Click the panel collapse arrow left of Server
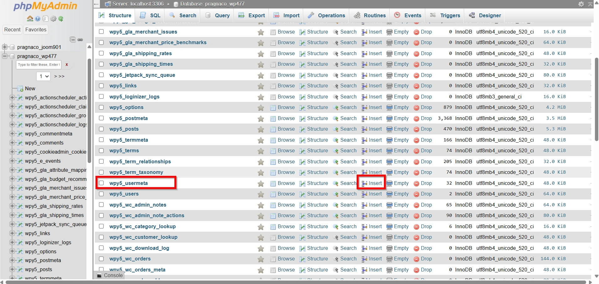The height and width of the screenshot is (284, 599). 97,4
